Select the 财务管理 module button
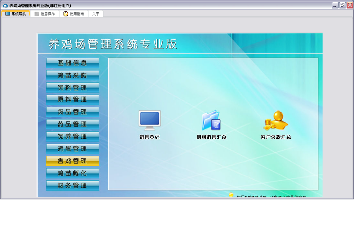The image size is (354, 231). pyautogui.click(x=73, y=185)
